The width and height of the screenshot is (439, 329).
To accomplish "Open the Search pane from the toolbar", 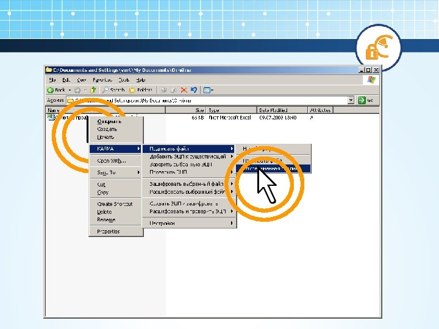I will tap(113, 90).
